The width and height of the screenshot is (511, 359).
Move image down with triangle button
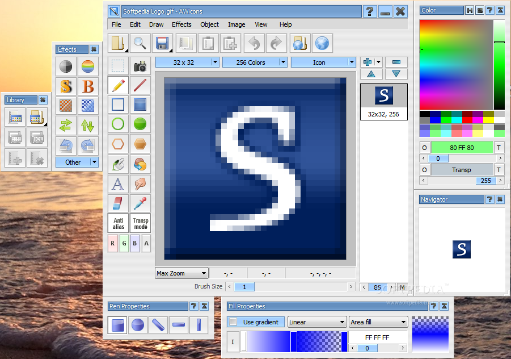point(396,74)
